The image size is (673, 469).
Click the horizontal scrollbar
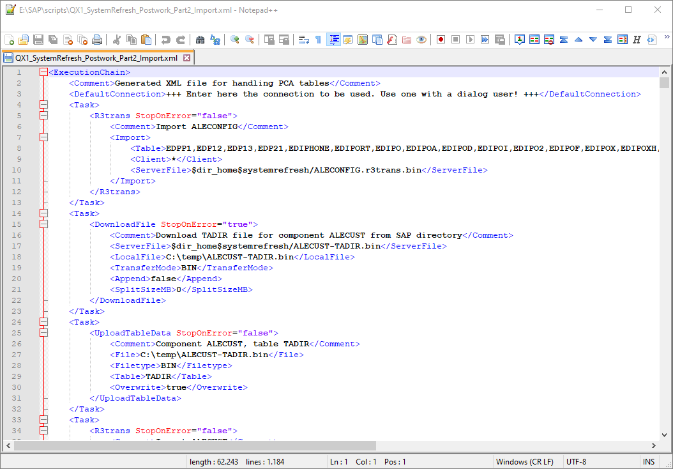pos(192,445)
